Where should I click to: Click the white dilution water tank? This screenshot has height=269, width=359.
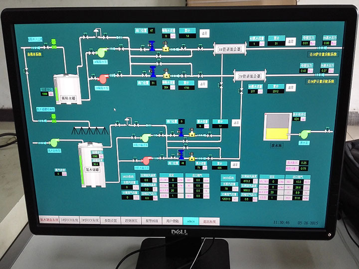click(x=68, y=88)
